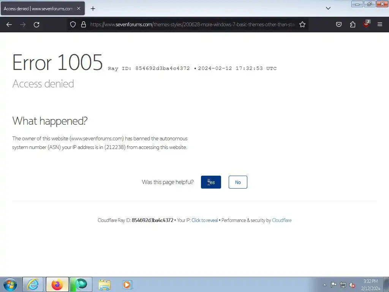Image resolution: width=389 pixels, height=292 pixels.
Task: Switch to Firefox in the taskbar
Action: coord(57,284)
